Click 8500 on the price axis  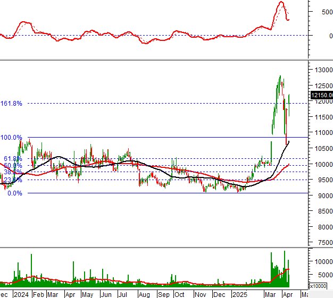click(326, 211)
